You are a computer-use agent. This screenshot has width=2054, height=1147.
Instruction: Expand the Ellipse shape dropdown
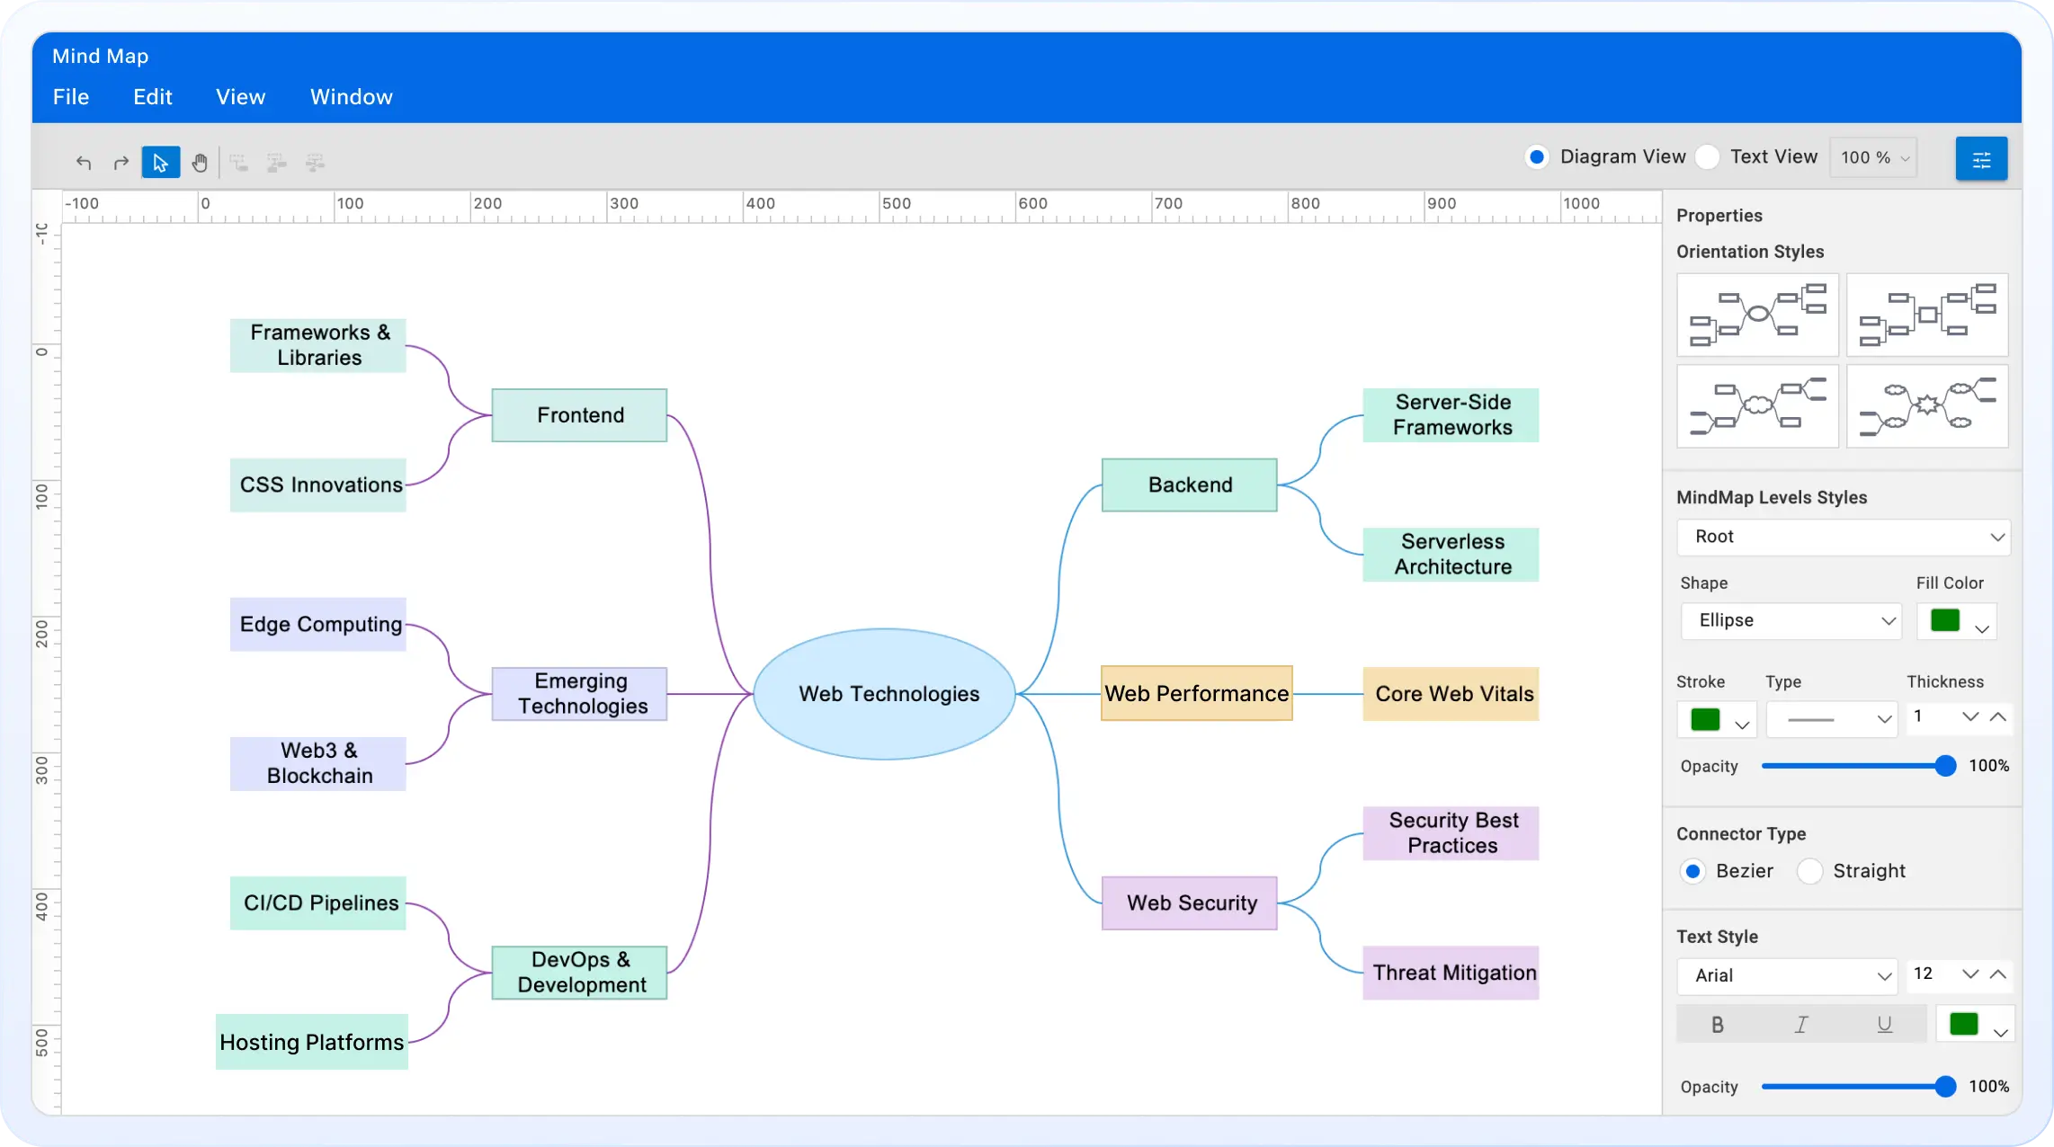pos(1791,620)
